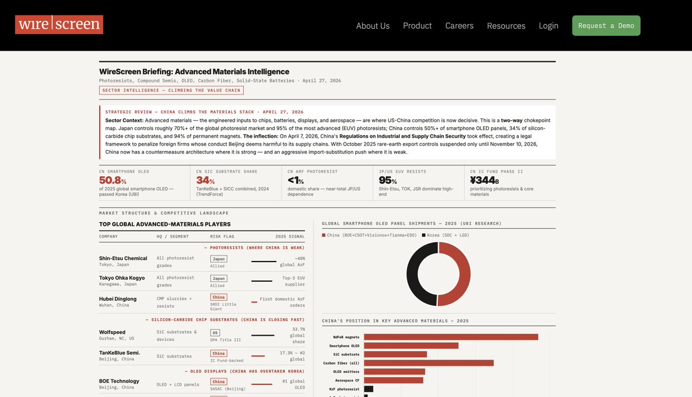Click the Hubei Dinglong company name
692x397 pixels.
[118, 299]
